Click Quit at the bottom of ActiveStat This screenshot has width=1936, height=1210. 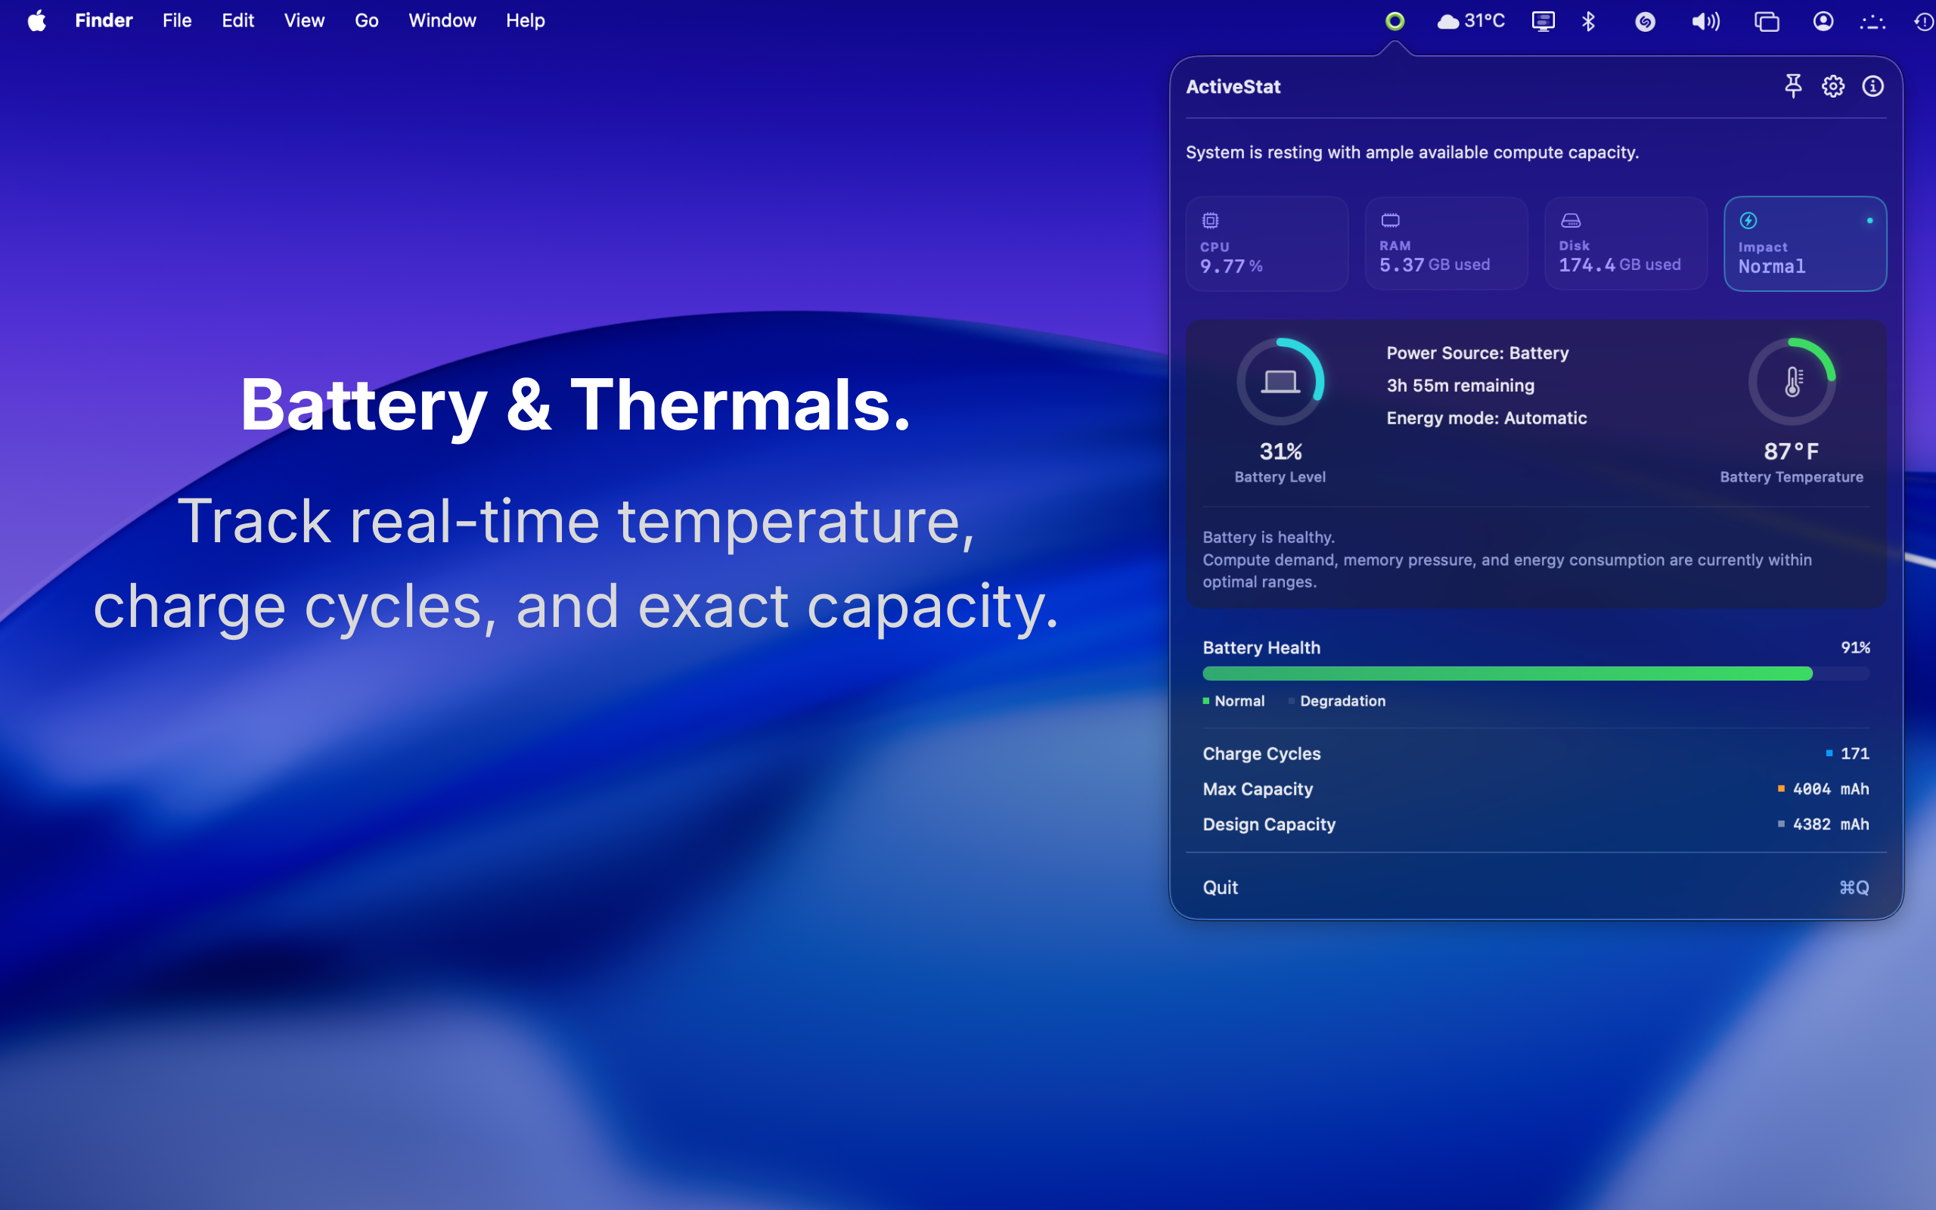pyautogui.click(x=1219, y=886)
